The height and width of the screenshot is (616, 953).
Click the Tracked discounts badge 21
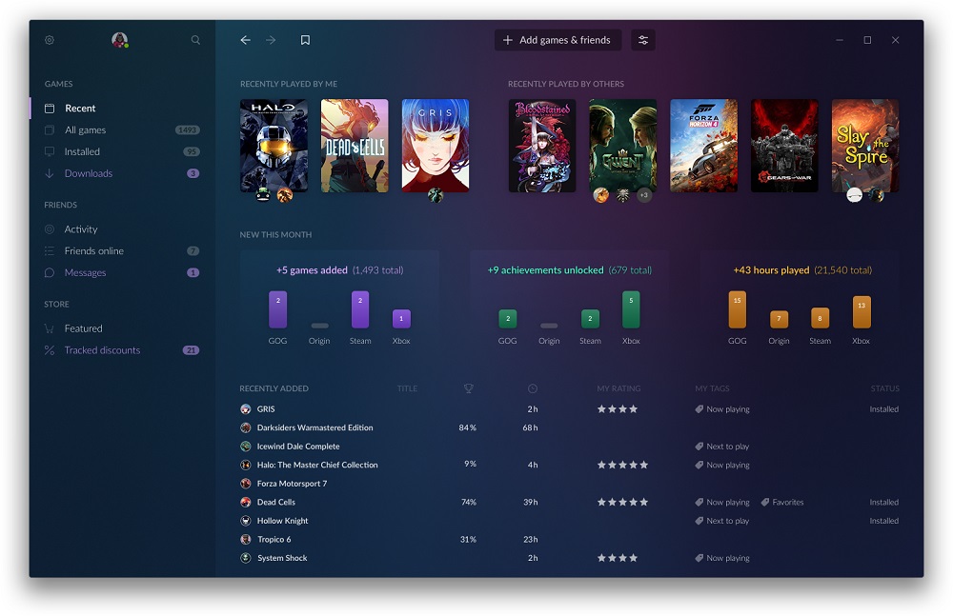191,350
